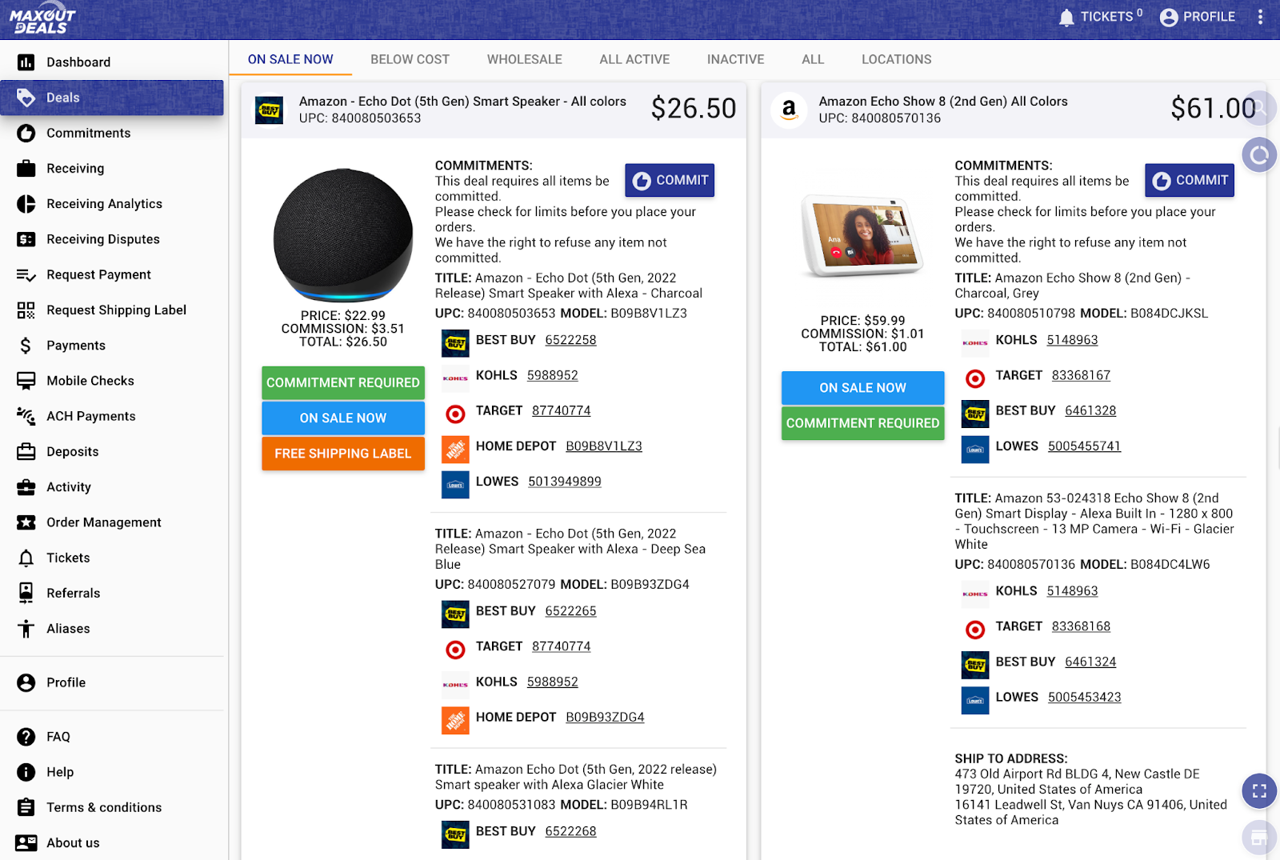Click the Amazon logo in Echo Show header
This screenshot has width=1280, height=860.
tap(789, 110)
